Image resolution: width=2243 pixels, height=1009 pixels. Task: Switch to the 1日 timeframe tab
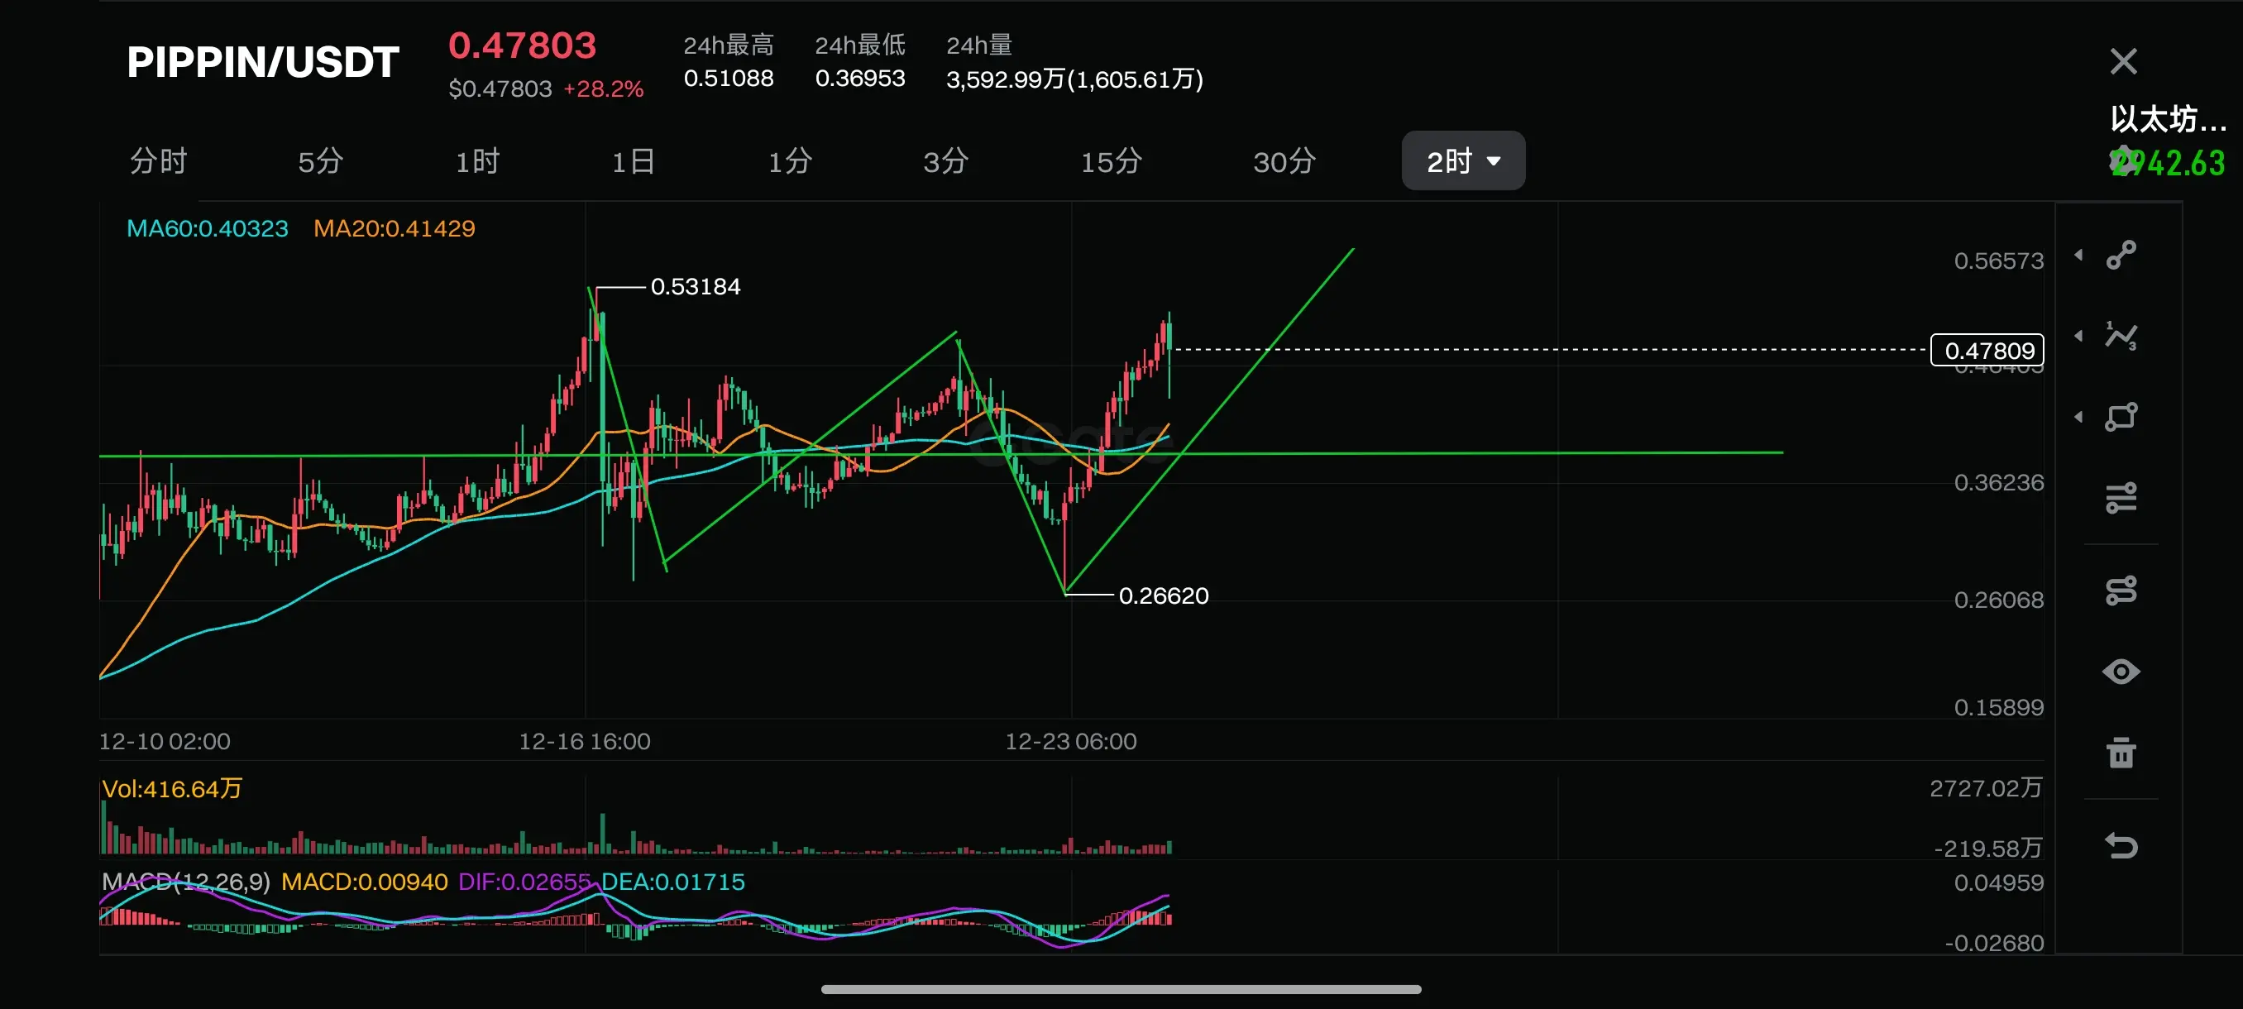point(633,162)
